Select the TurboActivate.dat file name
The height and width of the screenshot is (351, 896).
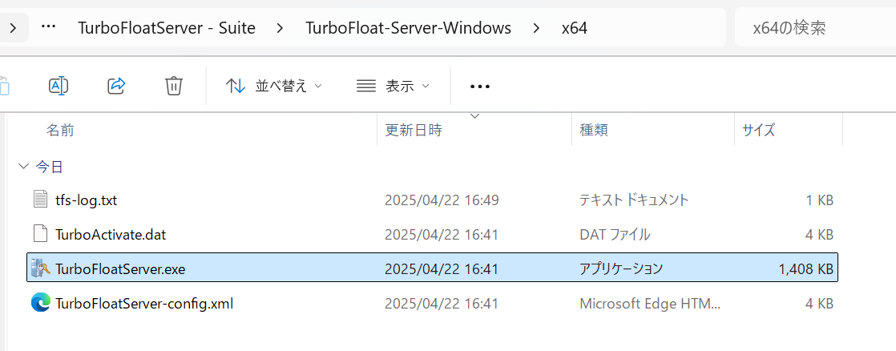(x=111, y=234)
